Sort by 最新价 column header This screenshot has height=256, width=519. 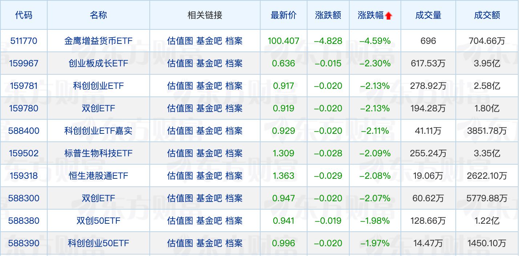pos(283,15)
